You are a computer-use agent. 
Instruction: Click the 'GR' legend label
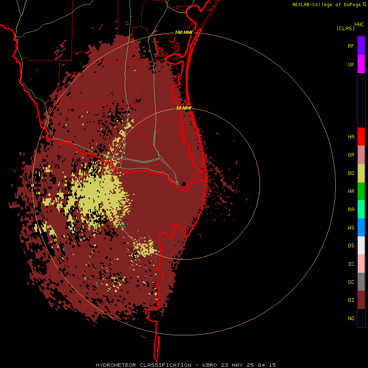351,155
